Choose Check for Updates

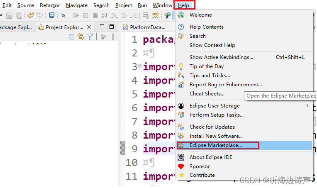coord(244,127)
